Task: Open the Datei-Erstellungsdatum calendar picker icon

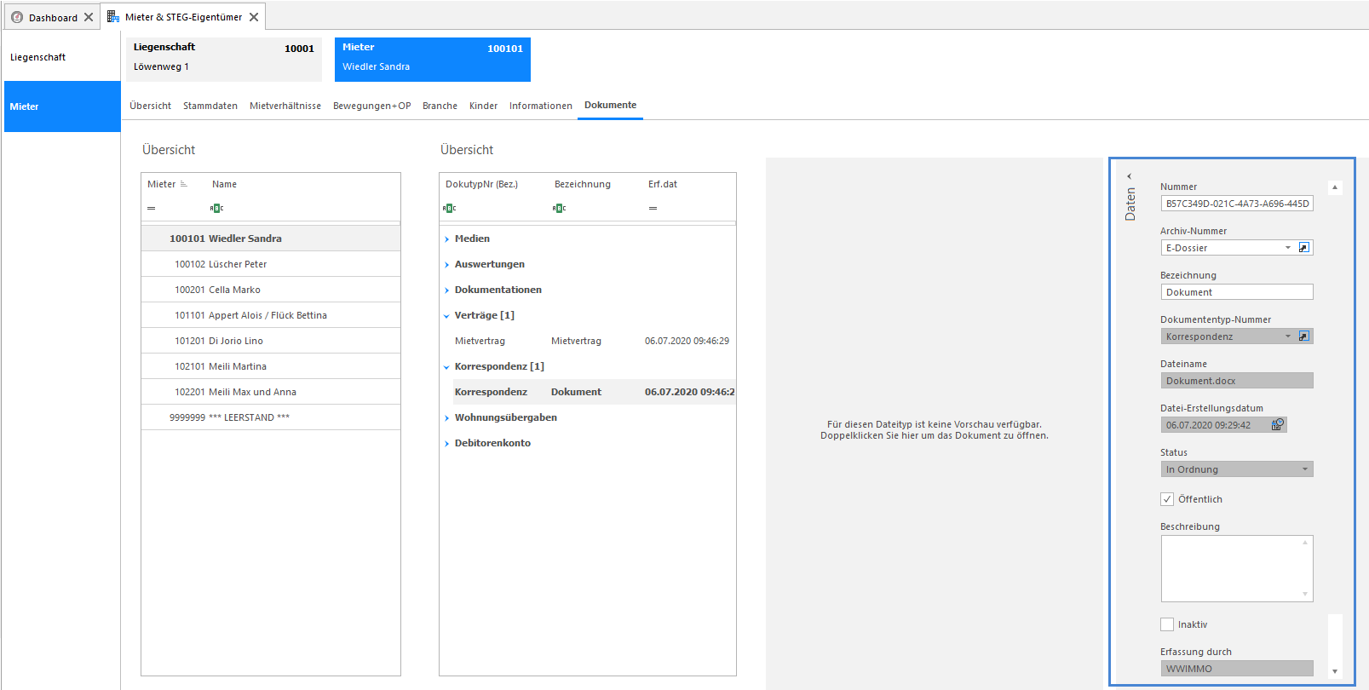Action: click(x=1278, y=424)
